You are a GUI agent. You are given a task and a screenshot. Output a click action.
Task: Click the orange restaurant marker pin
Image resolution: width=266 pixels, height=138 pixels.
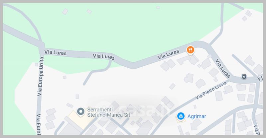pos(191,50)
